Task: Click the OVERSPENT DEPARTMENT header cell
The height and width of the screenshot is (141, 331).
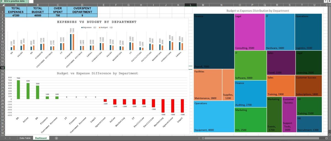Action: 82,10
